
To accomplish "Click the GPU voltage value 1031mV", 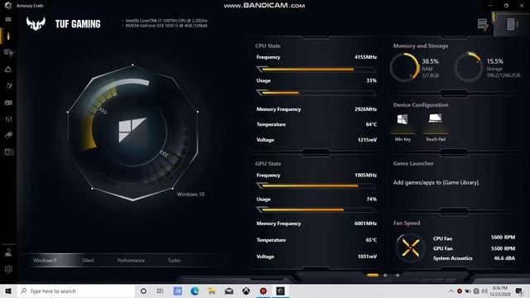I will coord(367,257).
